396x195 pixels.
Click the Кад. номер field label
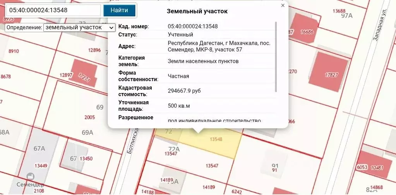pyautogui.click(x=134, y=26)
